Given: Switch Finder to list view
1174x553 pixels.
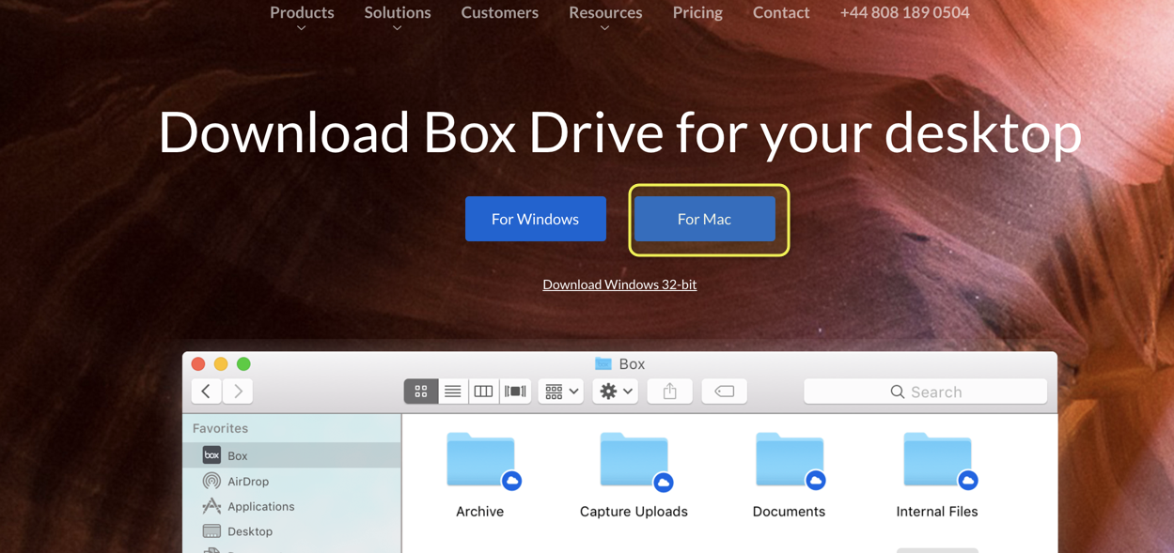Looking at the screenshot, I should (452, 392).
